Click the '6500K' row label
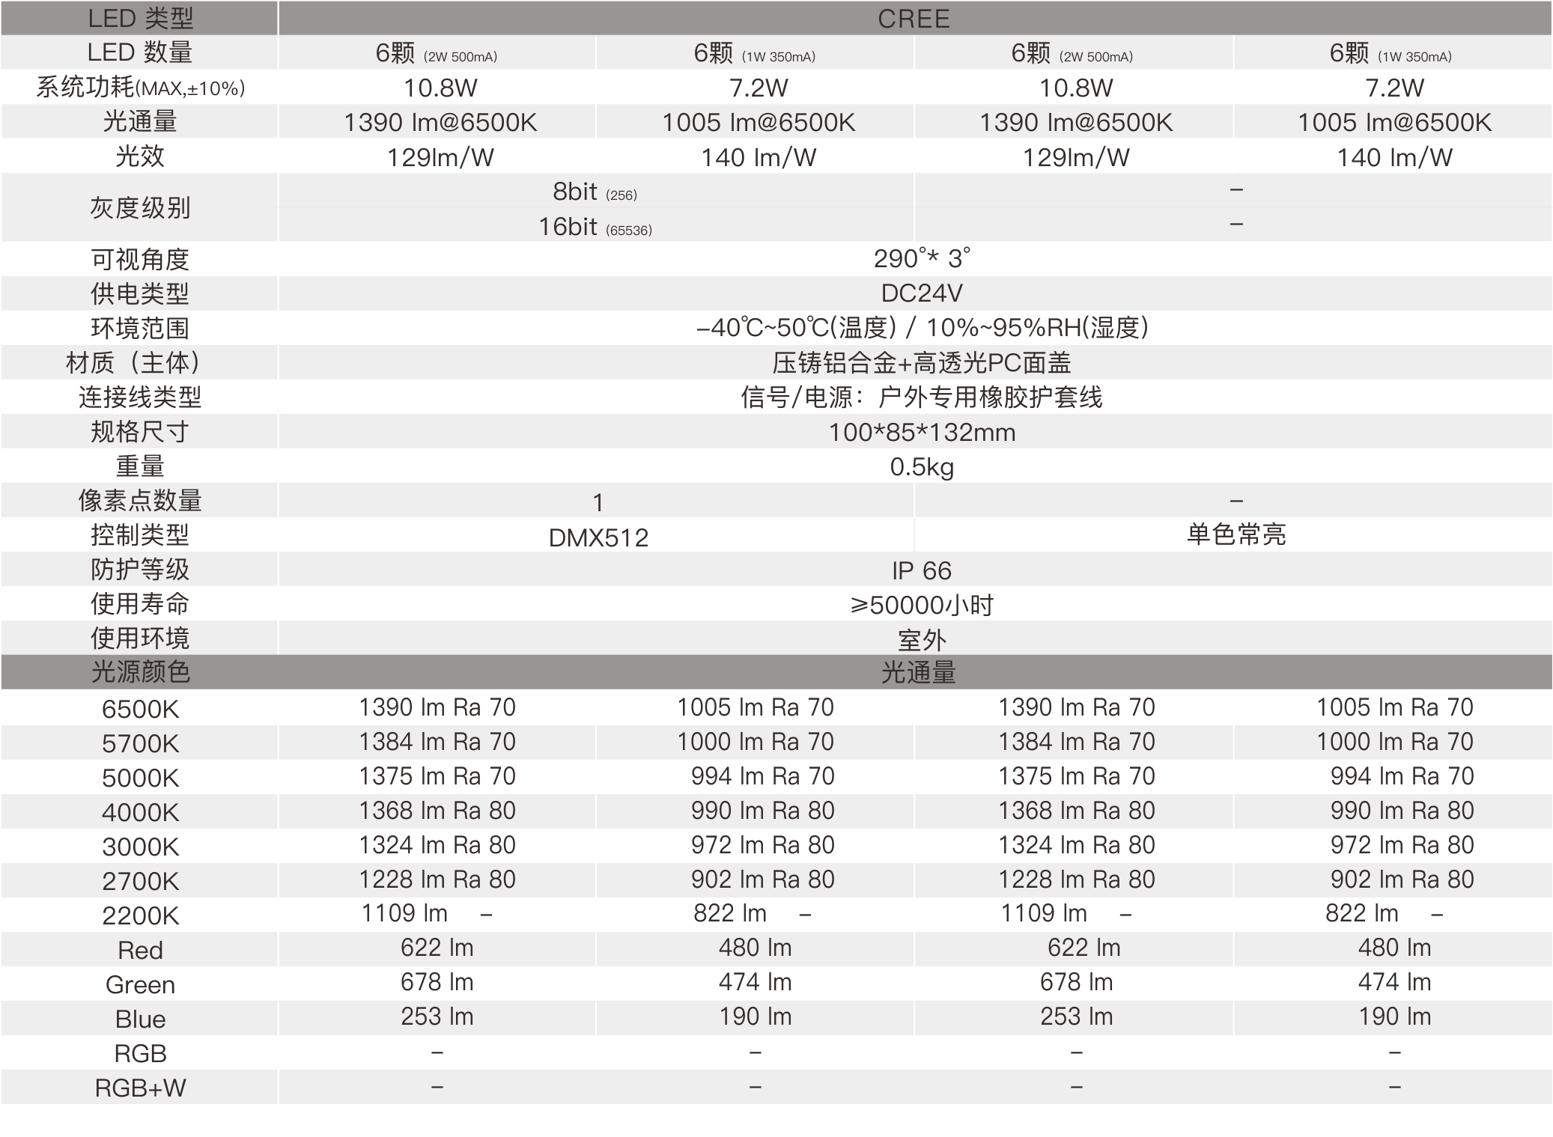1553x1137 pixels. click(140, 708)
